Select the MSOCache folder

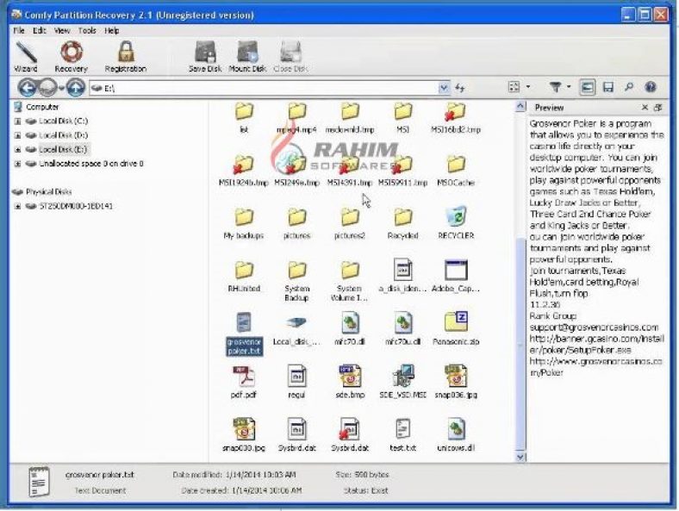456,170
